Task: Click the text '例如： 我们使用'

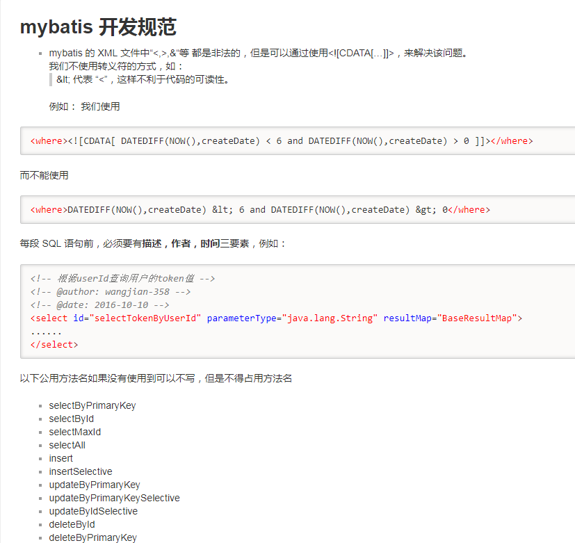Action: 84,106
